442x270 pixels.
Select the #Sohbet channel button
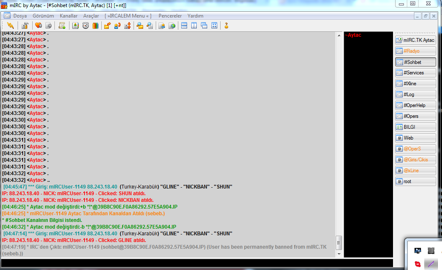(x=416, y=62)
